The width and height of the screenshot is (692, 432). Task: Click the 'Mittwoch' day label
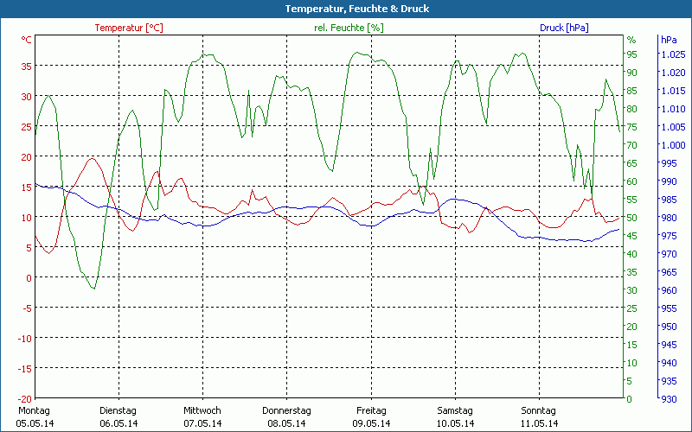click(202, 410)
